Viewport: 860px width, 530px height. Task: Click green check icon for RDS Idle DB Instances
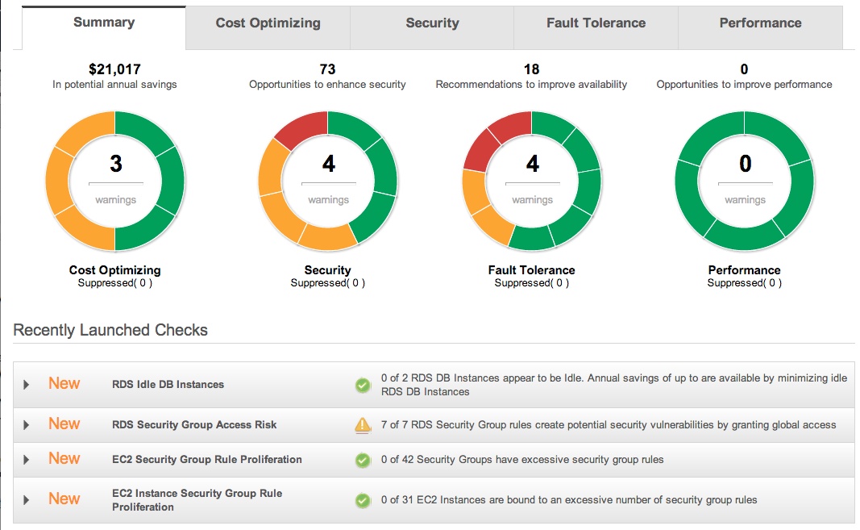click(363, 386)
